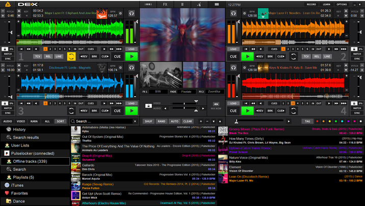Click the RECORD button in the top bar
This screenshot has height=206, width=365.
pos(311,4)
